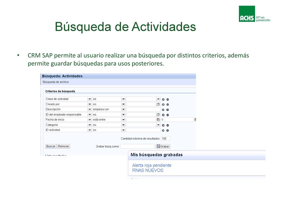Open the 'está entre' operator dropdown
The height and width of the screenshot is (213, 284).
coord(123,120)
